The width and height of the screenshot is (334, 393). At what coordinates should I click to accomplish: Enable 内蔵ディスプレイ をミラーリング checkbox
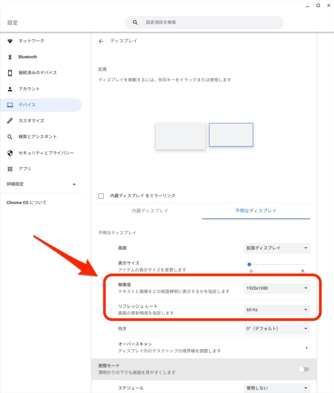pyautogui.click(x=101, y=196)
